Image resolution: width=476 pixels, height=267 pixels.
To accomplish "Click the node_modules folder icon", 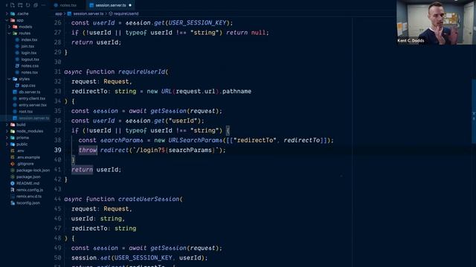I will pyautogui.click(x=13, y=131).
